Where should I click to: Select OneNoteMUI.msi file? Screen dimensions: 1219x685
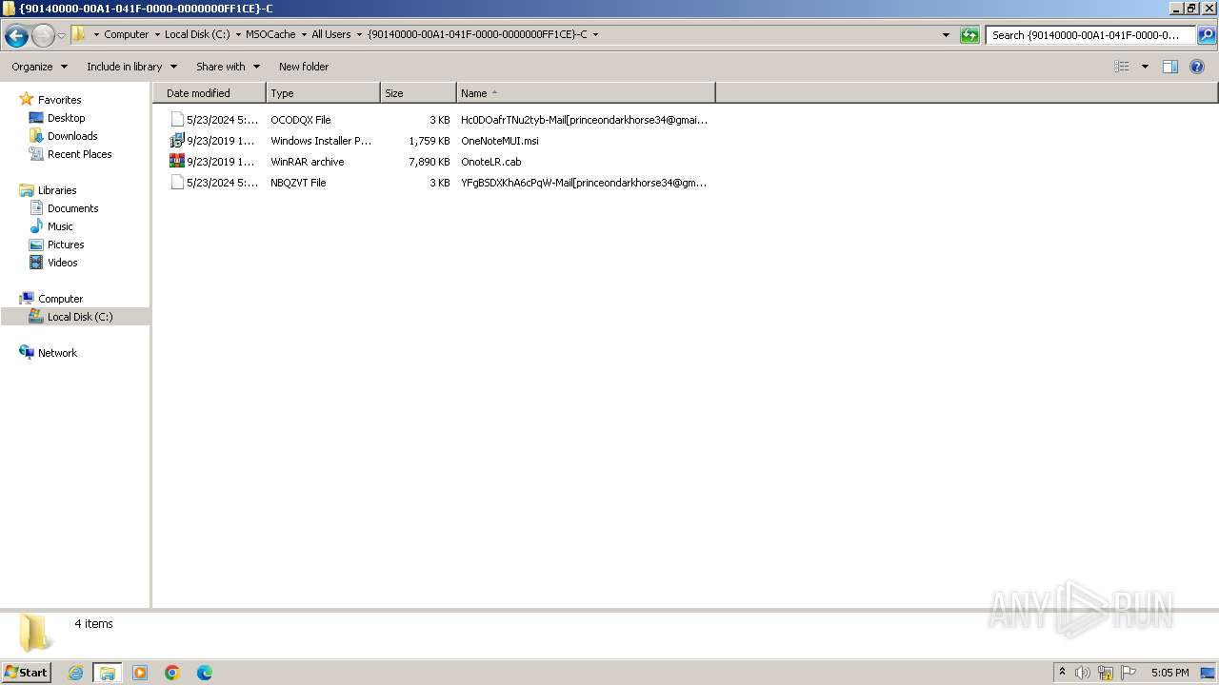point(500,141)
